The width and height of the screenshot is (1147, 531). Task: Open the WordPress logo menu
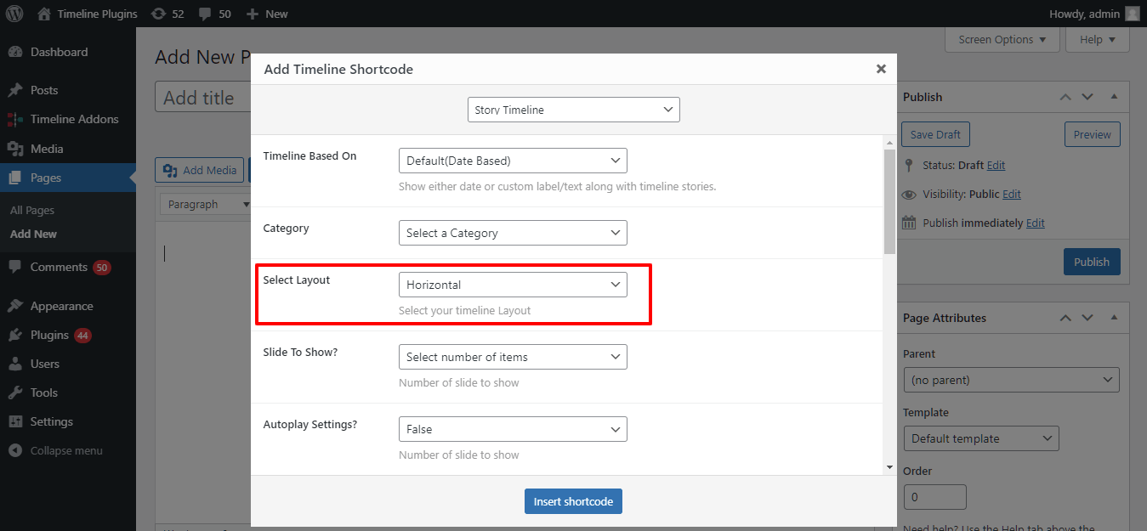pyautogui.click(x=13, y=14)
